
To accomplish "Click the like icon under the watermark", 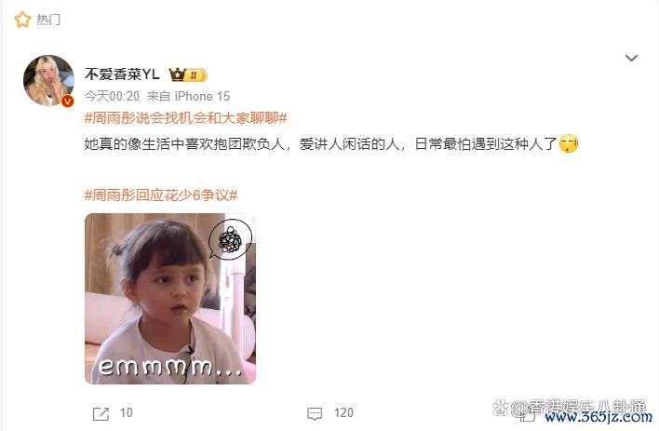I will coord(528,416).
